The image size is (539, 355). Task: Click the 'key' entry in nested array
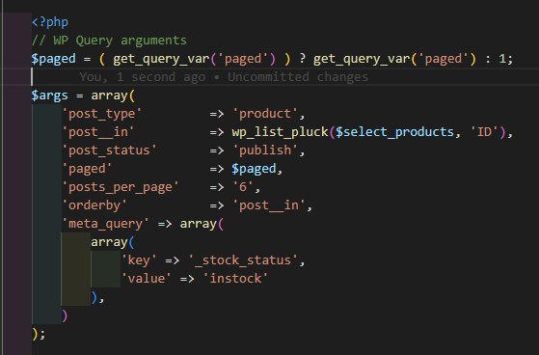point(139,260)
